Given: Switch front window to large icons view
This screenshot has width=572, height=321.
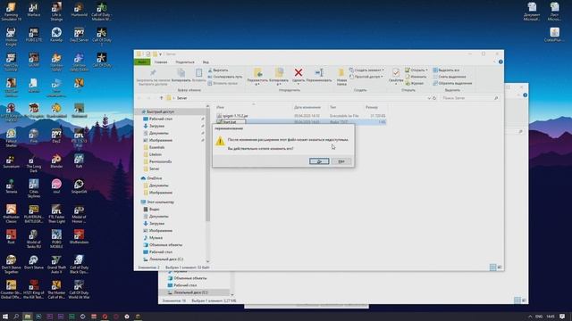Looking at the screenshot, I should point(500,267).
